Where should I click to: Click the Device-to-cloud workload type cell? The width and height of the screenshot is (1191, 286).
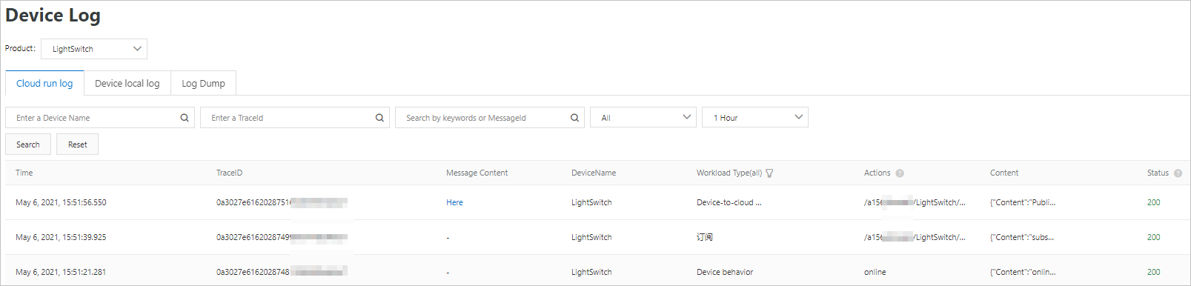point(729,202)
